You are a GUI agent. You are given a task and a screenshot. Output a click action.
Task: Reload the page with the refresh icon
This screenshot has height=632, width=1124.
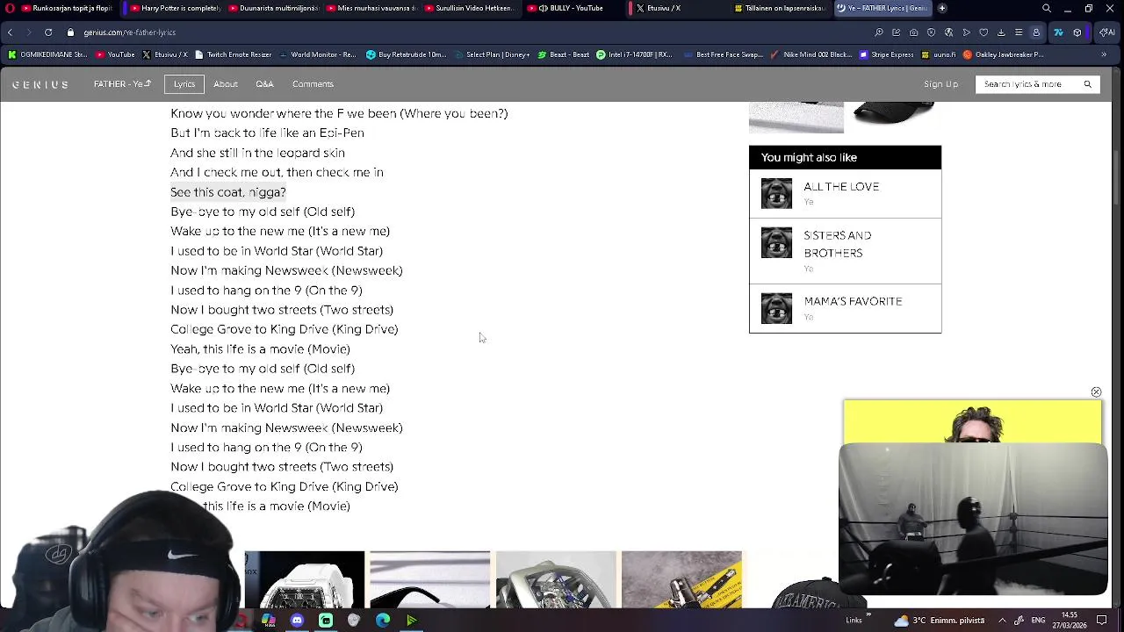coord(48,32)
